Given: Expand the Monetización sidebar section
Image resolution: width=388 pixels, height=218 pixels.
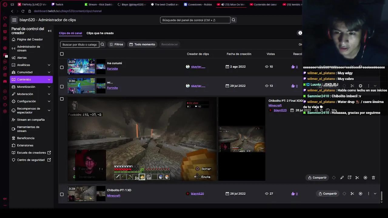Looking at the screenshot, I should (49, 87).
